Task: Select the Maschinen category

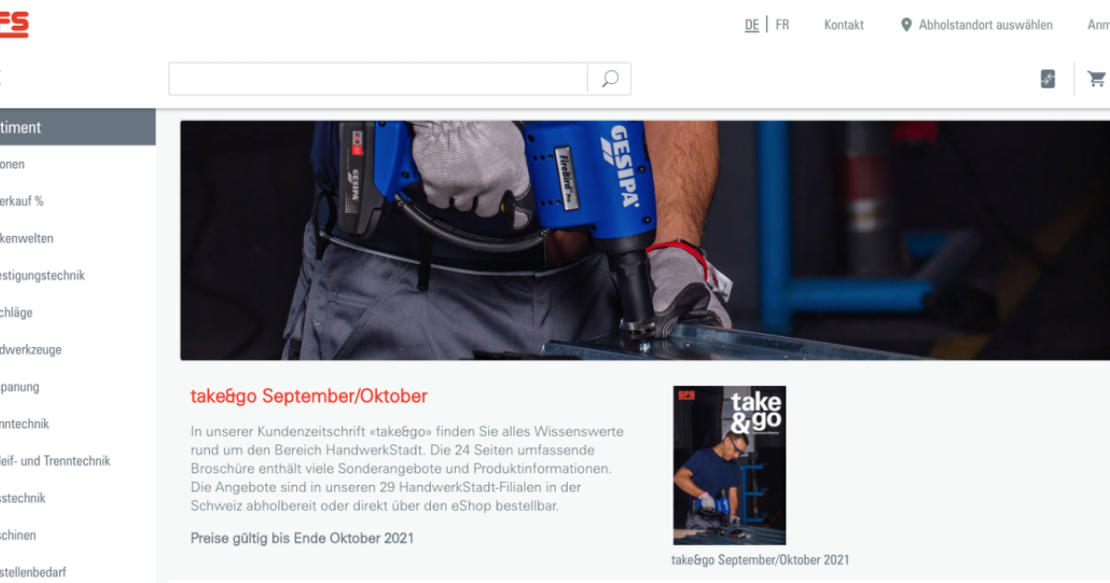Action: 18,535
